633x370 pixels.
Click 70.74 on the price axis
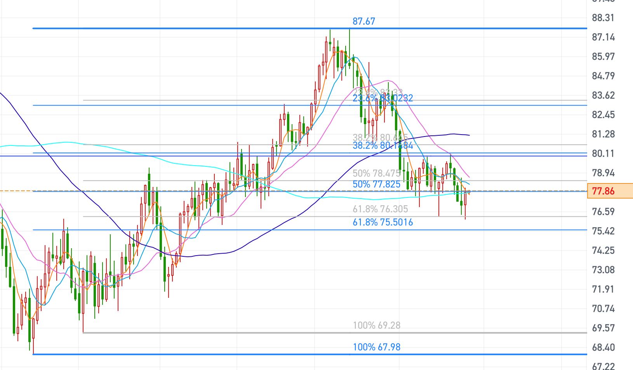(603, 309)
